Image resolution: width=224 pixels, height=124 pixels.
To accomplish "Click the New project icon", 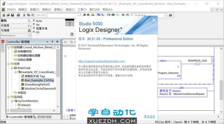I will point(4,15).
